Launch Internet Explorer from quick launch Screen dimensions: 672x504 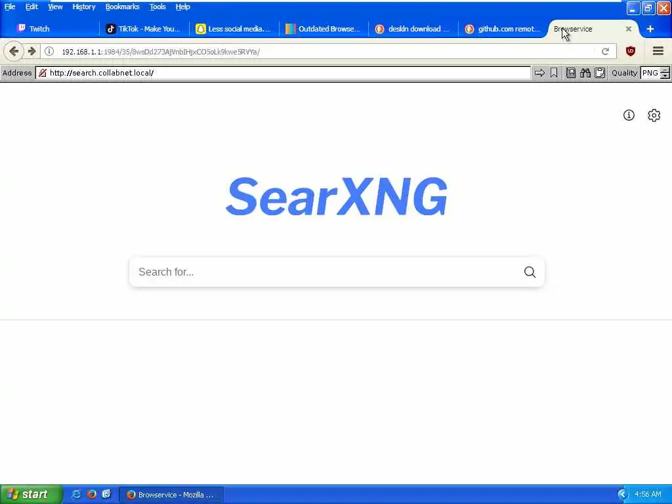pyautogui.click(x=76, y=494)
